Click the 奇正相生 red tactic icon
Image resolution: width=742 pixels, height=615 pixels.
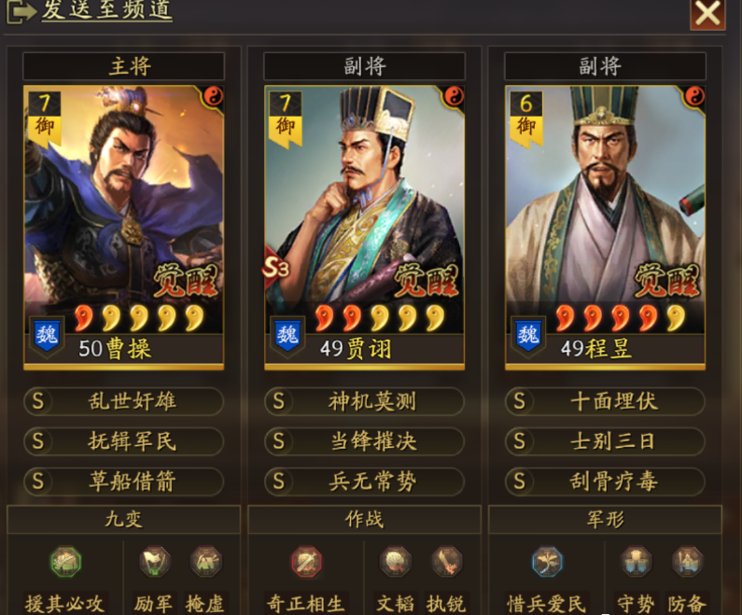point(306,562)
